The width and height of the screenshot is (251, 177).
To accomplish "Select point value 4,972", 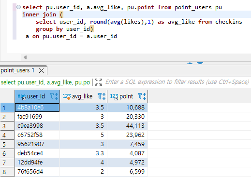I will click(x=127, y=163).
